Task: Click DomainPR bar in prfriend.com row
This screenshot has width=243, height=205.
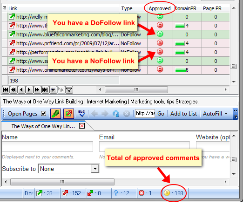Action: pyautogui.click(x=180, y=43)
